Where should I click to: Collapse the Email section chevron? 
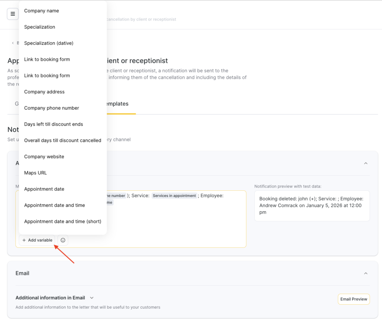pos(366,273)
